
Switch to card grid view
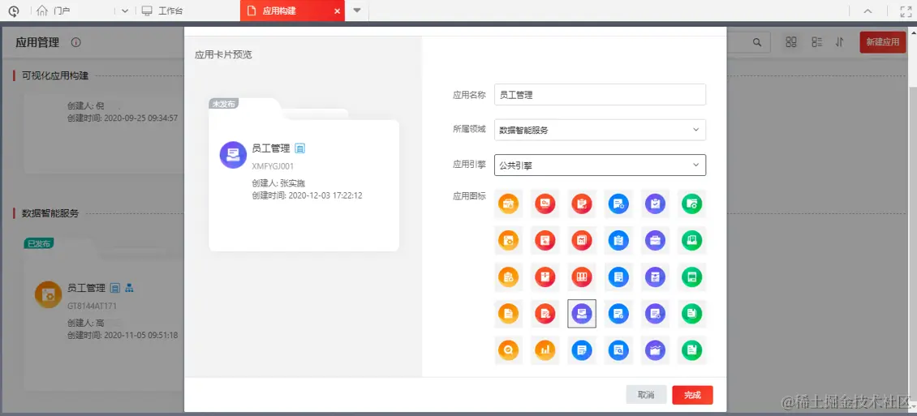[x=791, y=42]
